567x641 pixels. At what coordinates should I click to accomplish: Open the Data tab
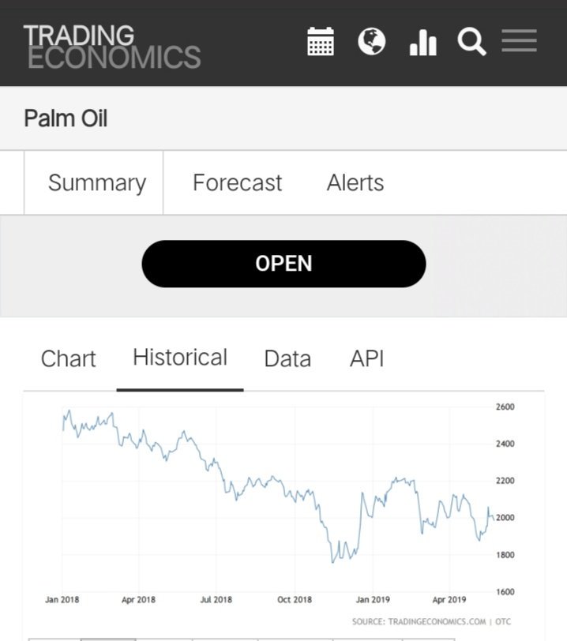(x=287, y=358)
